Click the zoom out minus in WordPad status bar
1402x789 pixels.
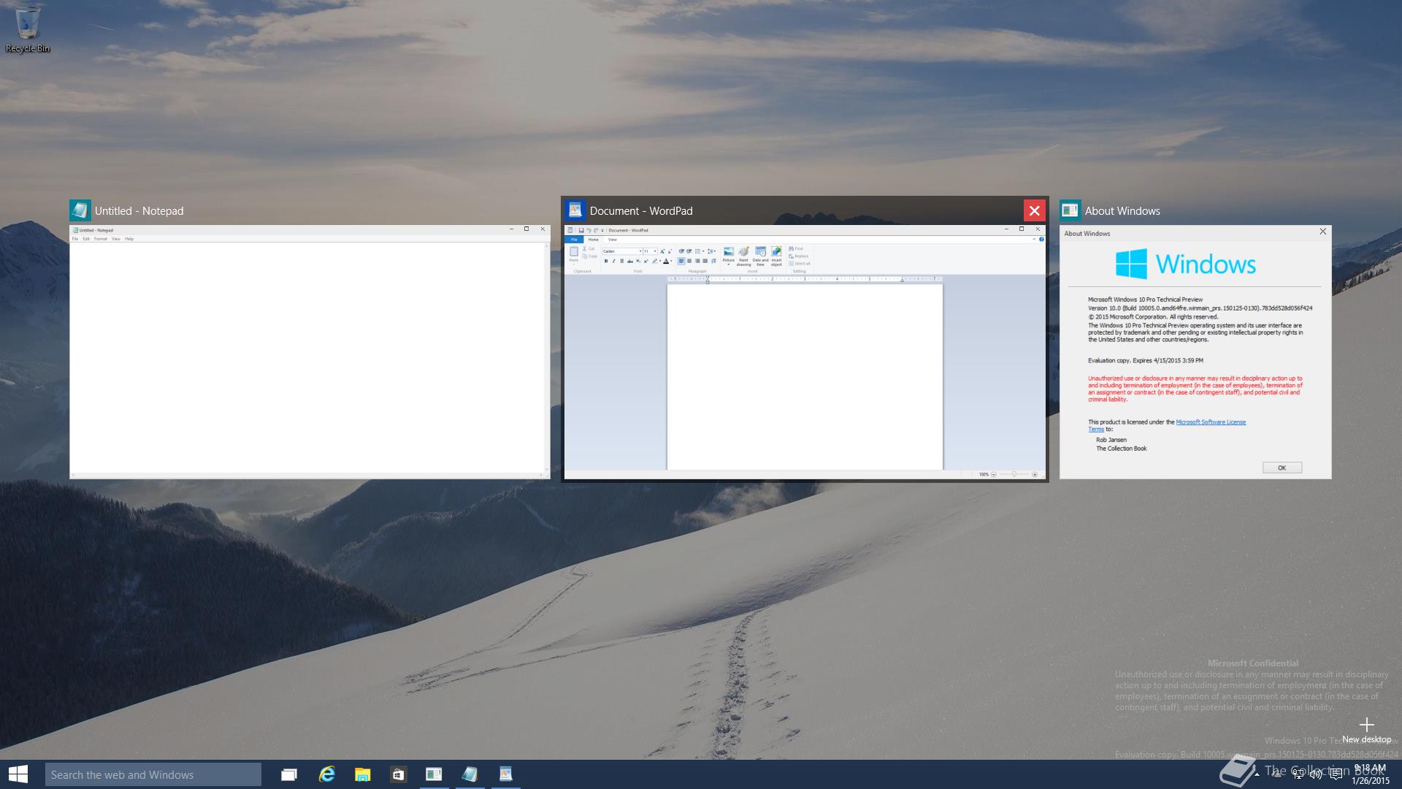(994, 474)
